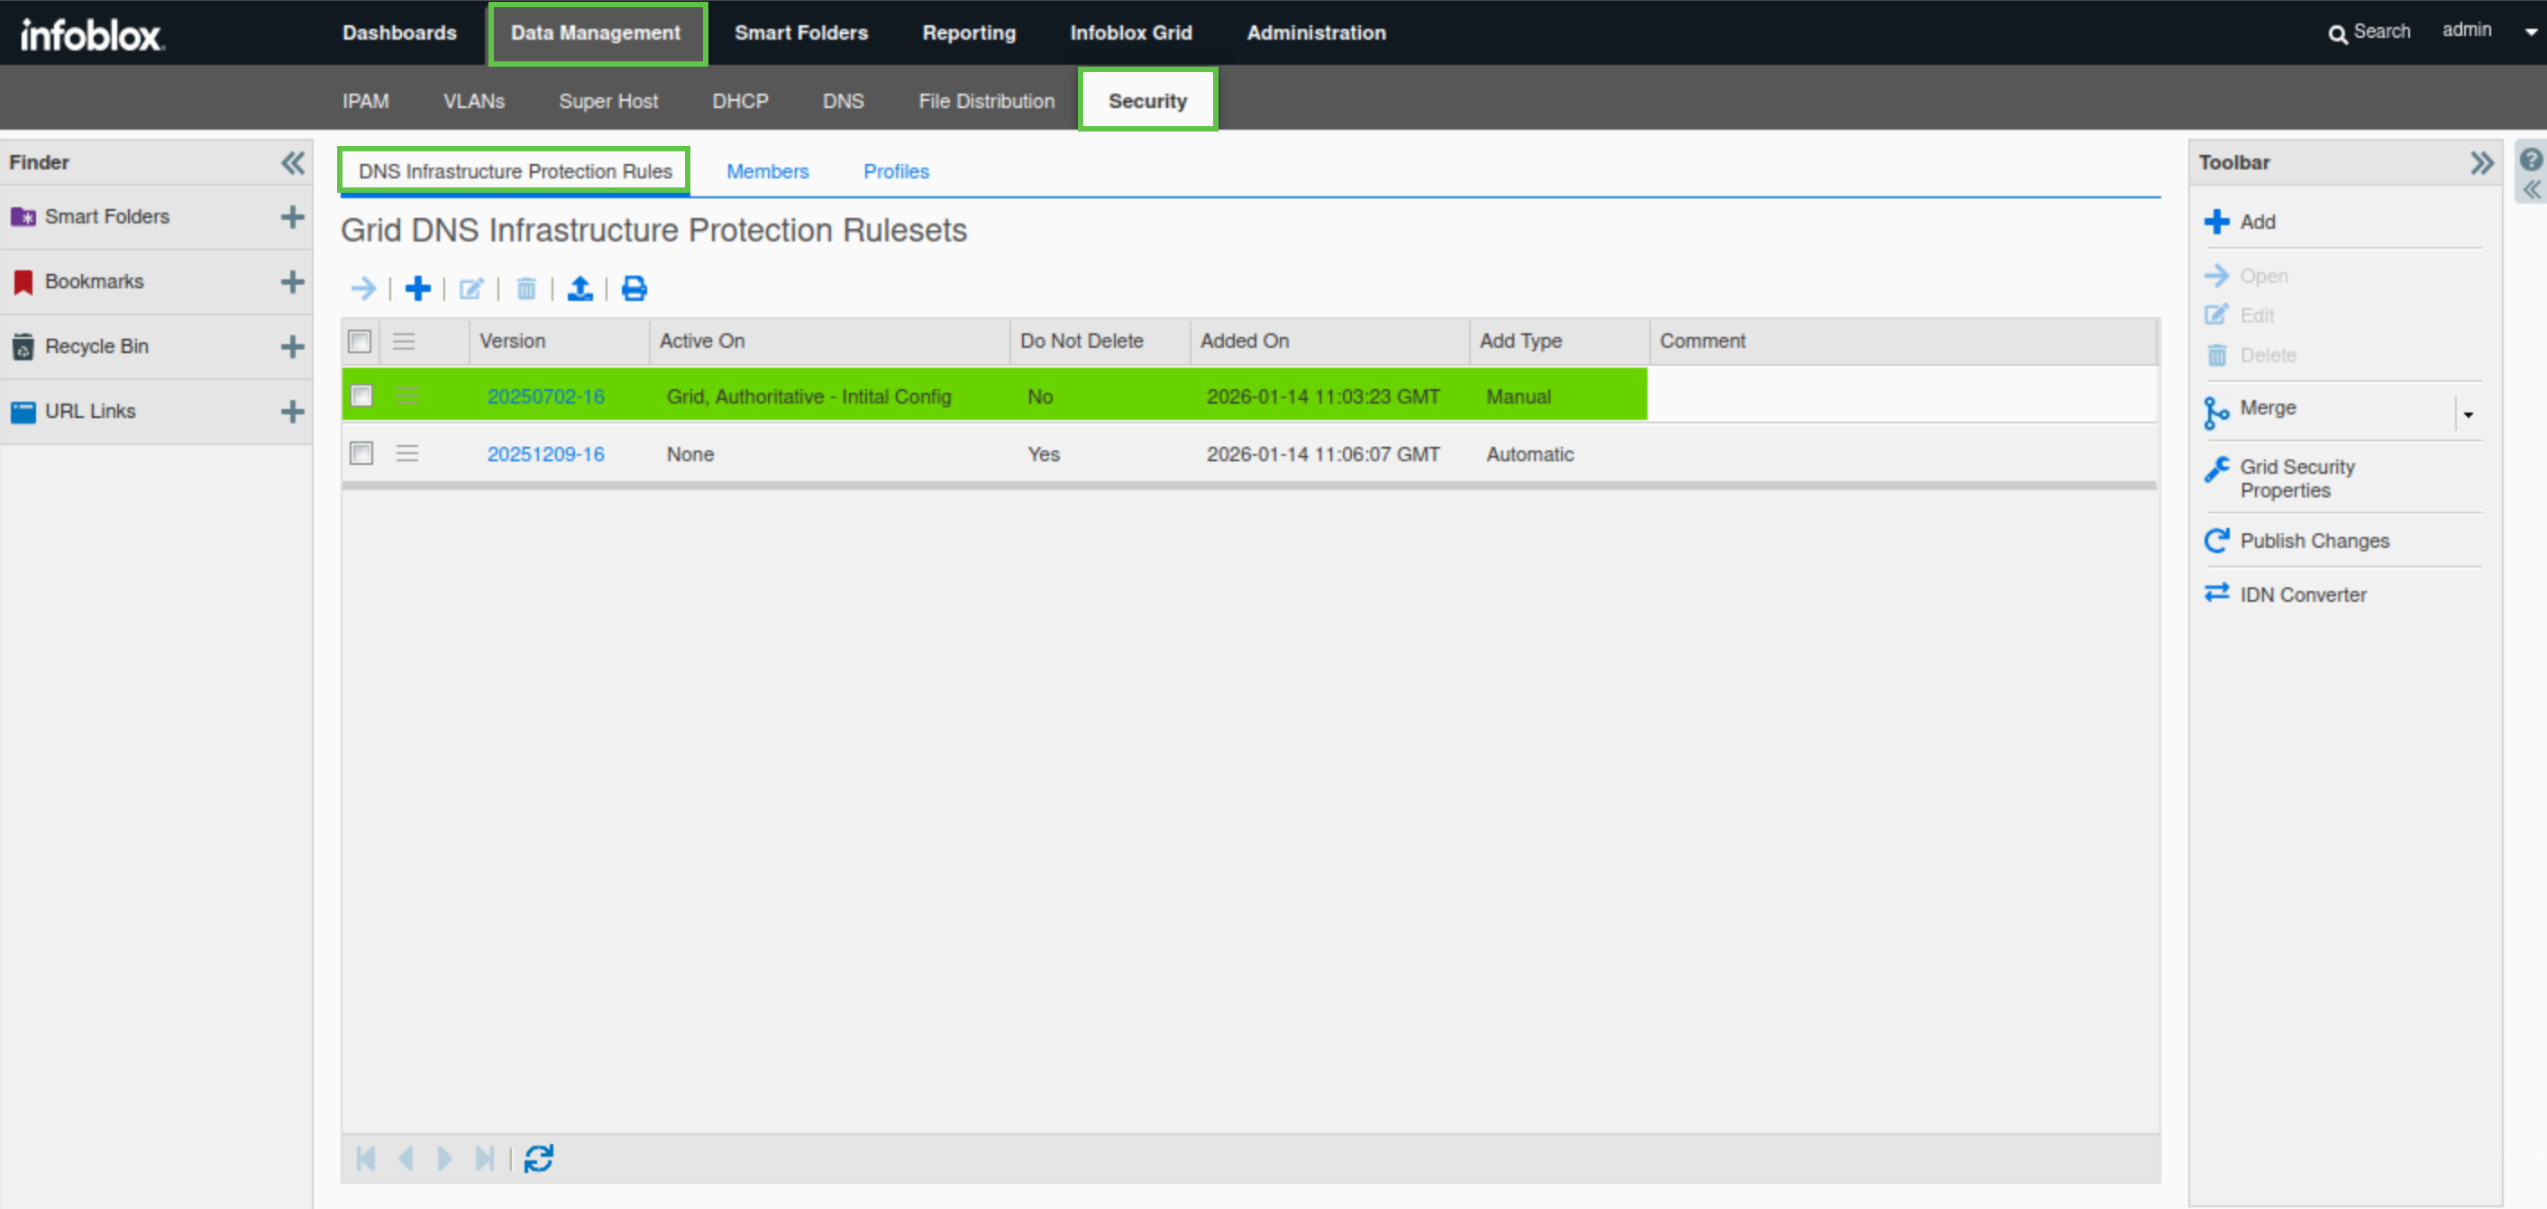Viewport: 2547px width, 1209px height.
Task: Click the Print icon above table
Action: pyautogui.click(x=634, y=288)
